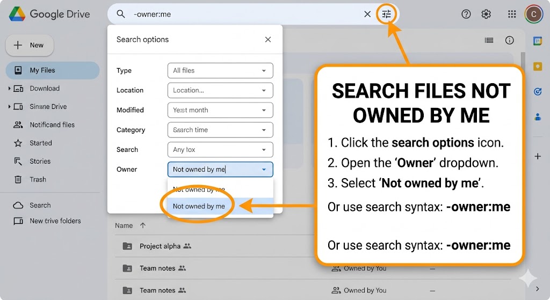This screenshot has height=300, width=550.
Task: Click the search options filter icon
Action: point(386,14)
